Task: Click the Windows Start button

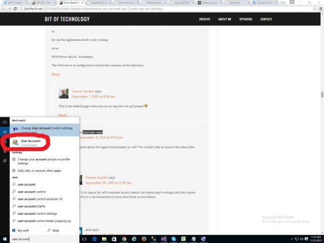Action: (5, 239)
